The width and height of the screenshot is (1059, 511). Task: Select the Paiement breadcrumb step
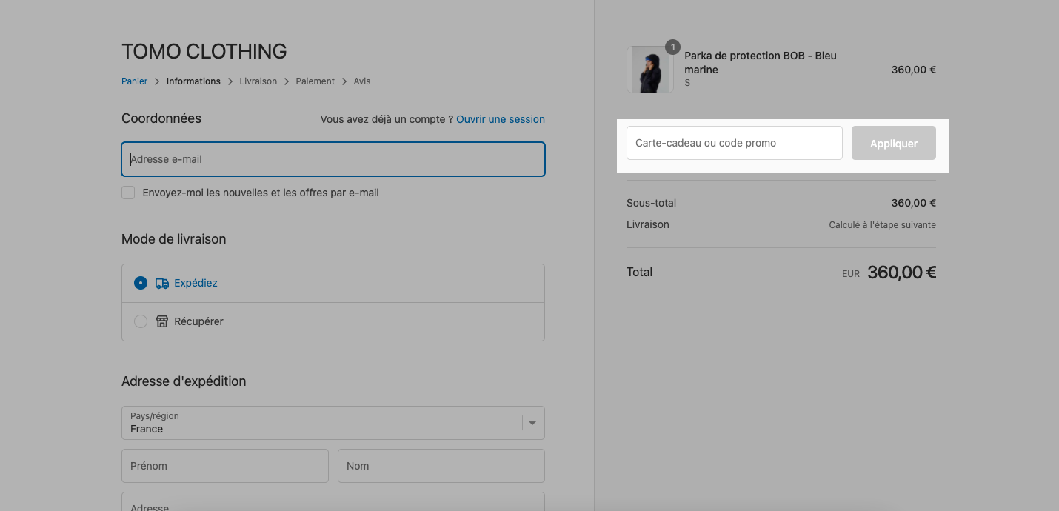point(315,81)
